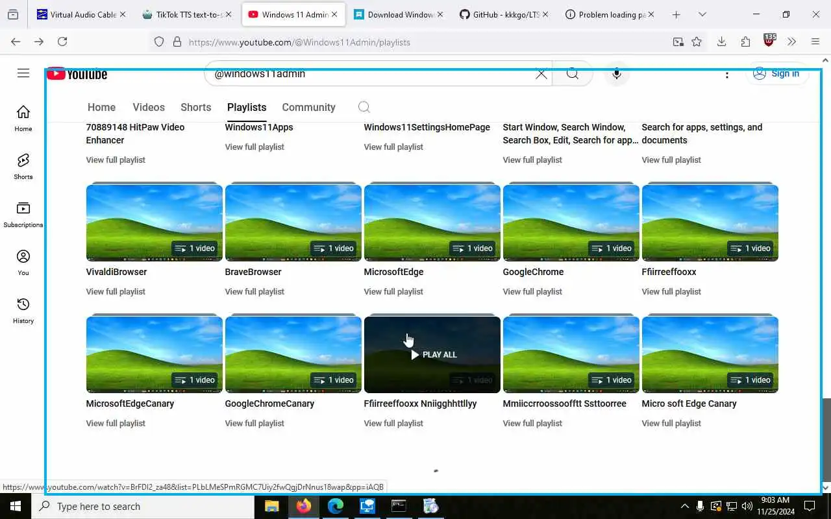Open Firefox extensions puzzle icon
The image size is (831, 519).
(745, 42)
